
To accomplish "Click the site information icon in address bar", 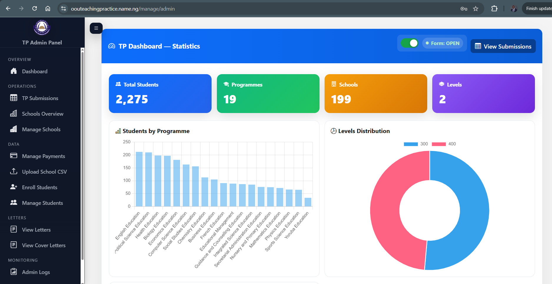I will [x=64, y=9].
